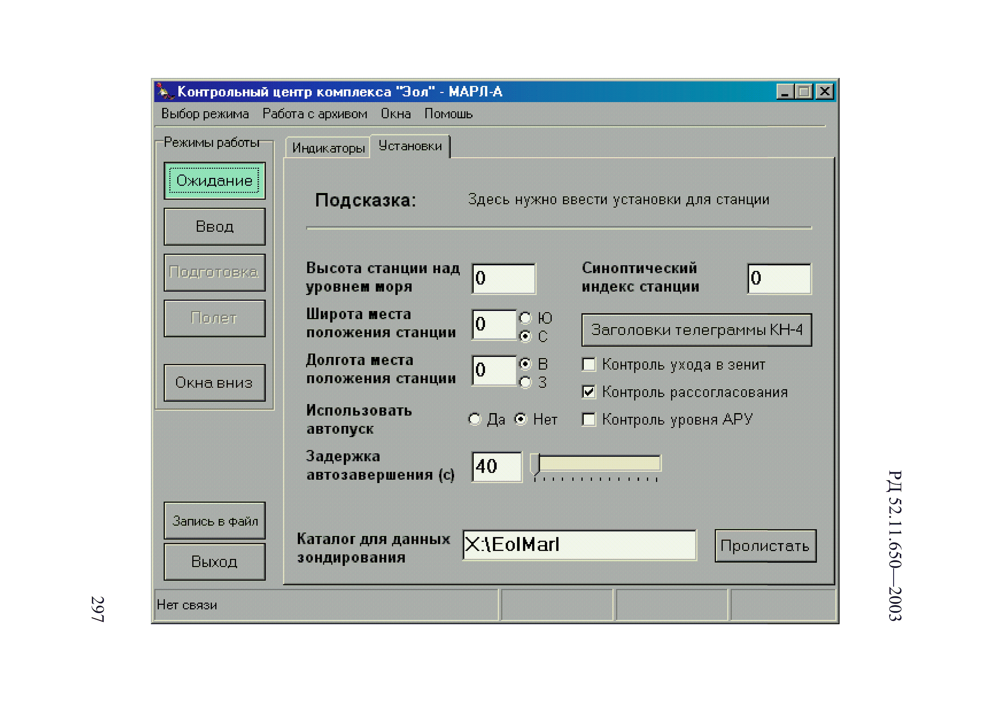Open the Помощь menu

pos(448,114)
